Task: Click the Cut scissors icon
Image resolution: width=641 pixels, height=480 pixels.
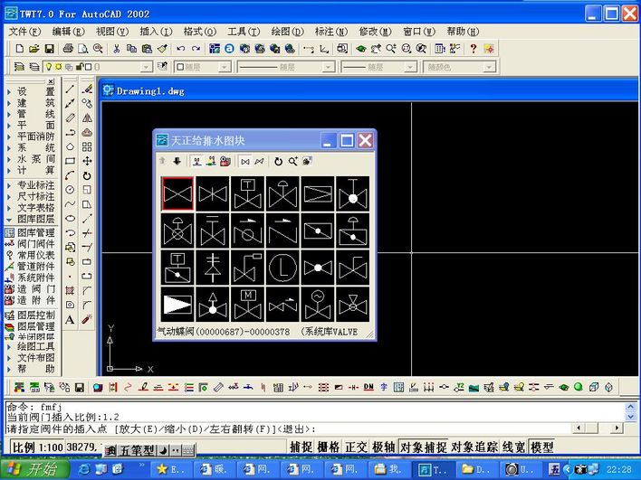Action: [x=117, y=49]
